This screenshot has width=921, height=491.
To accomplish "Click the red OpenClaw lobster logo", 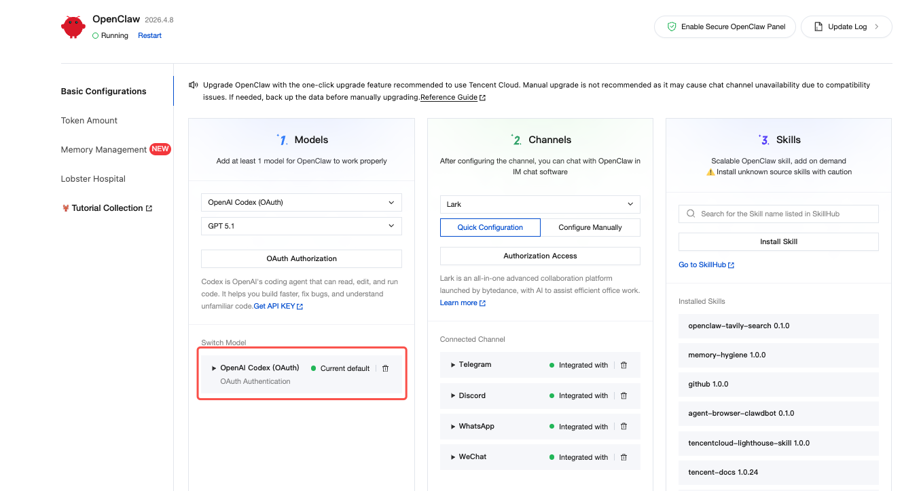I will tap(73, 27).
